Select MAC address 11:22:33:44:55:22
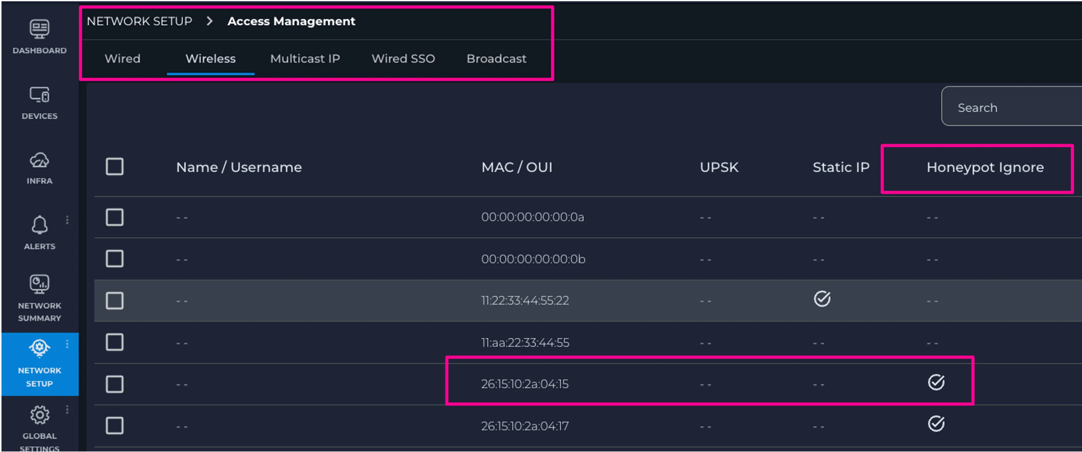Viewport: 1082px width, 452px height. [x=525, y=301]
